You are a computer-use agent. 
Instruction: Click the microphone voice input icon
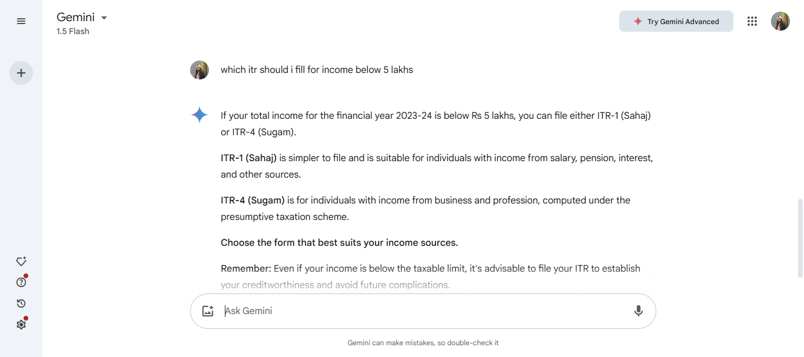pos(639,311)
